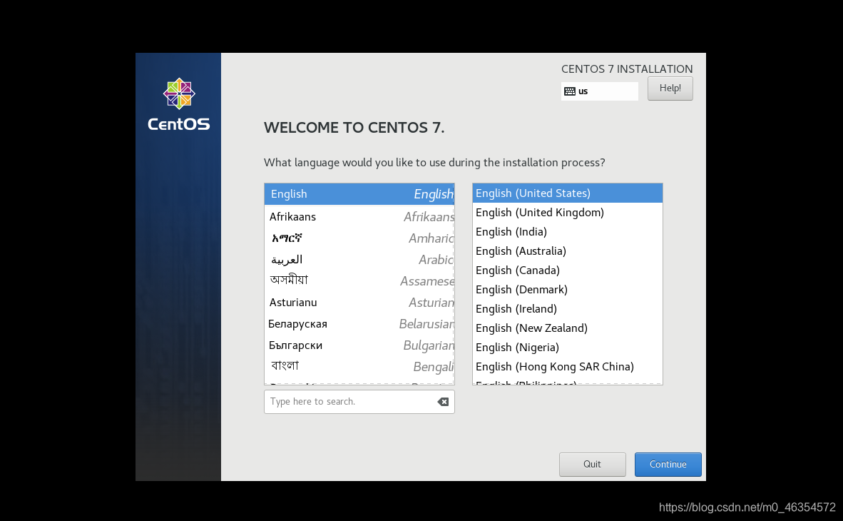Open the Help! button
The width and height of the screenshot is (843, 521).
[x=670, y=88]
